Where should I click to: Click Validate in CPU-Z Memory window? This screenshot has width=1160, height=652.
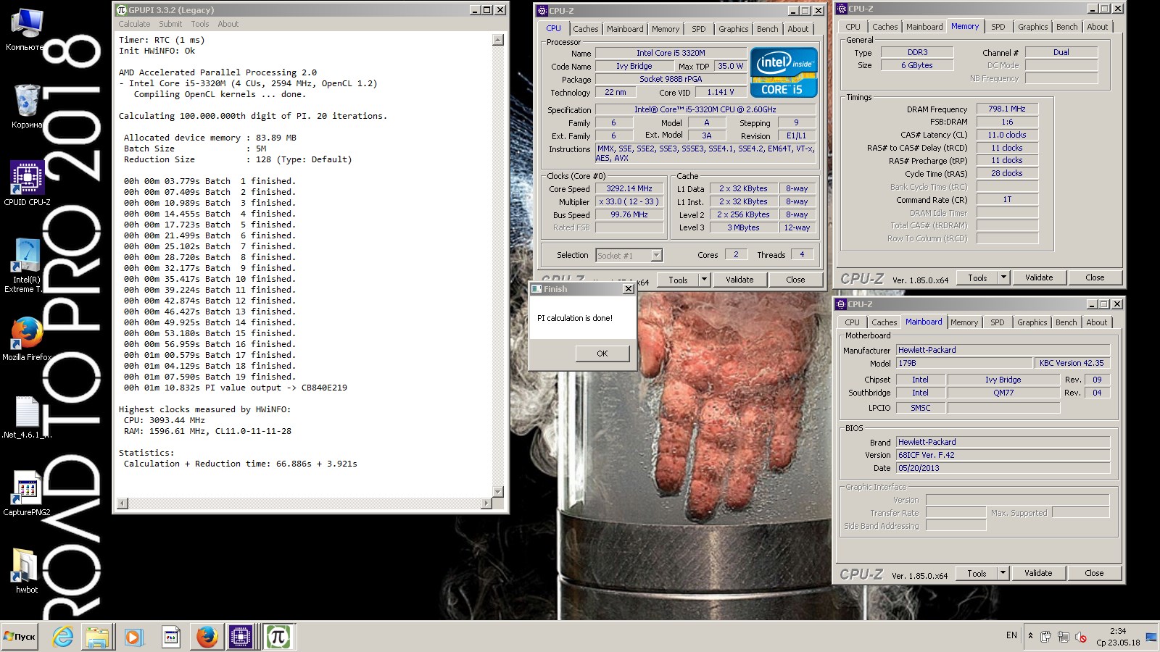(1039, 277)
